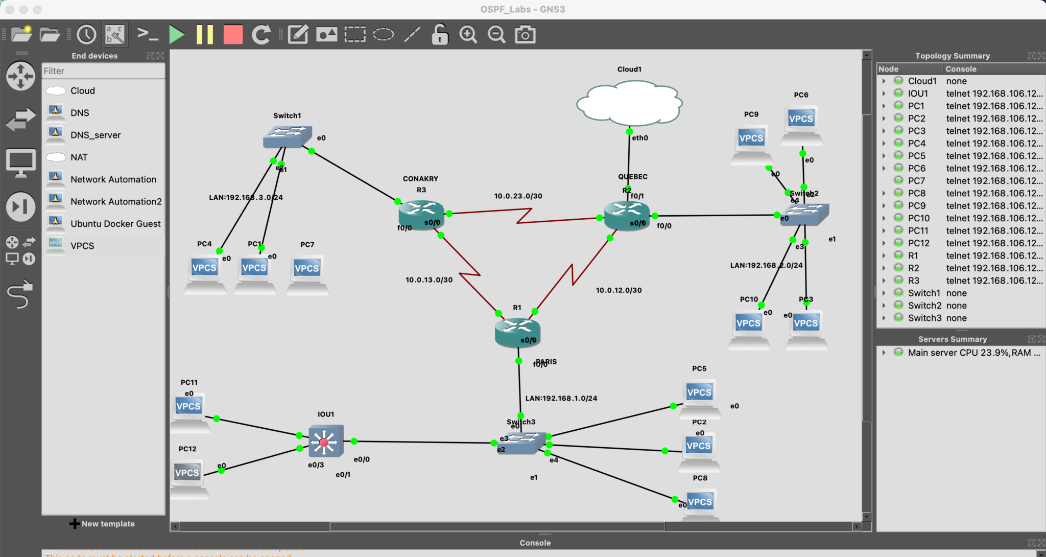Select PC7 row in Topology Summary
The height and width of the screenshot is (557, 1046).
point(961,181)
